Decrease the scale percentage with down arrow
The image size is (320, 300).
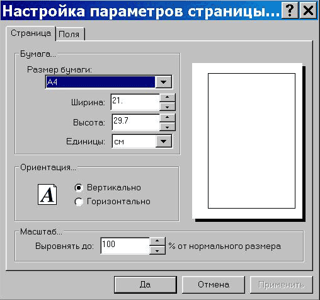click(157, 250)
